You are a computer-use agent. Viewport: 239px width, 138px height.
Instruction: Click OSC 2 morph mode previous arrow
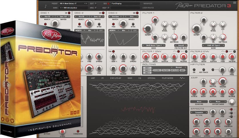click(84, 31)
